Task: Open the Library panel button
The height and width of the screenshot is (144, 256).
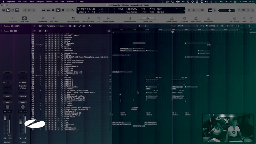Action: click(x=4, y=10)
